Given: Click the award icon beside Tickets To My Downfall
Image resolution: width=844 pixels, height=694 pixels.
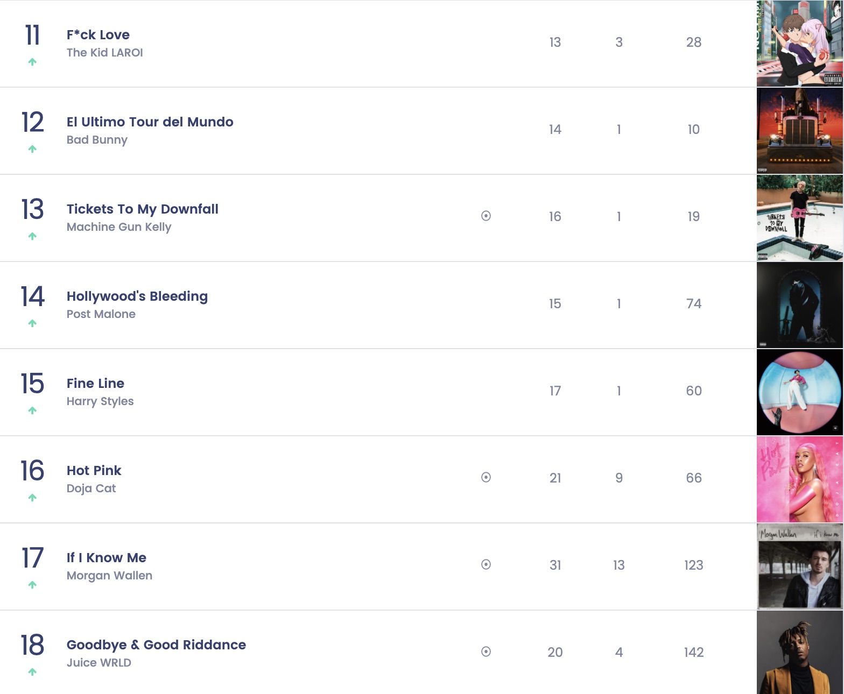Looking at the screenshot, I should (x=486, y=216).
